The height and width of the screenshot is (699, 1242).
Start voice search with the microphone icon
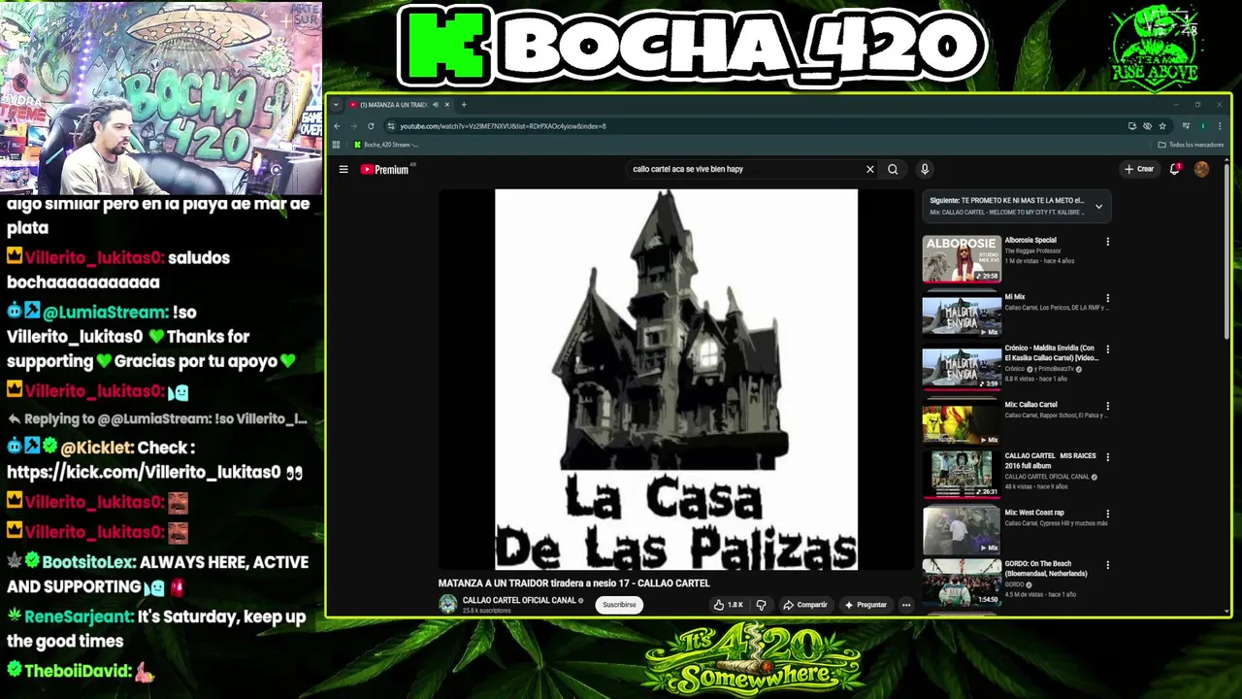tap(924, 169)
